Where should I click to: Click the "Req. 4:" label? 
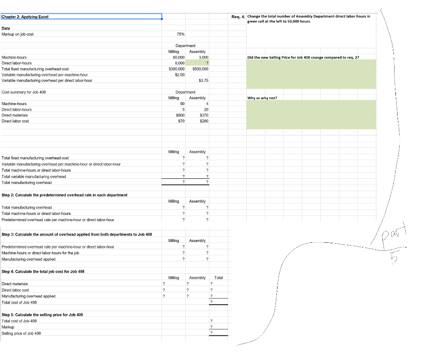238,17
